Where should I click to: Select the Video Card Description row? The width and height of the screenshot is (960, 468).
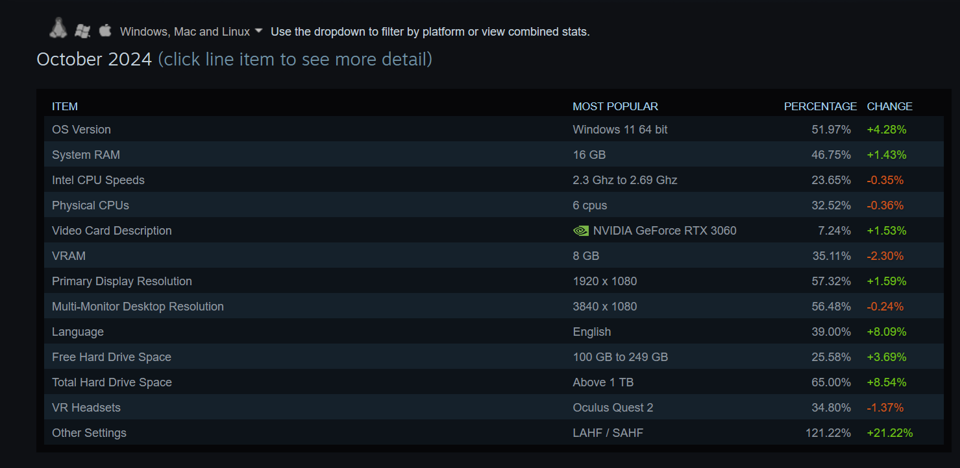493,230
